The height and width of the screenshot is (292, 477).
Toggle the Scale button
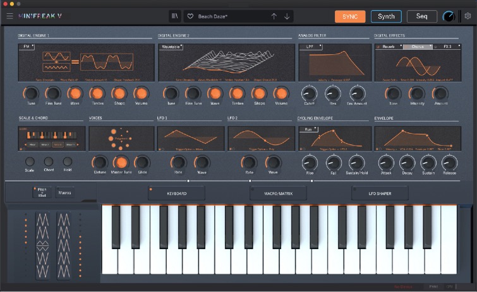pyautogui.click(x=30, y=161)
